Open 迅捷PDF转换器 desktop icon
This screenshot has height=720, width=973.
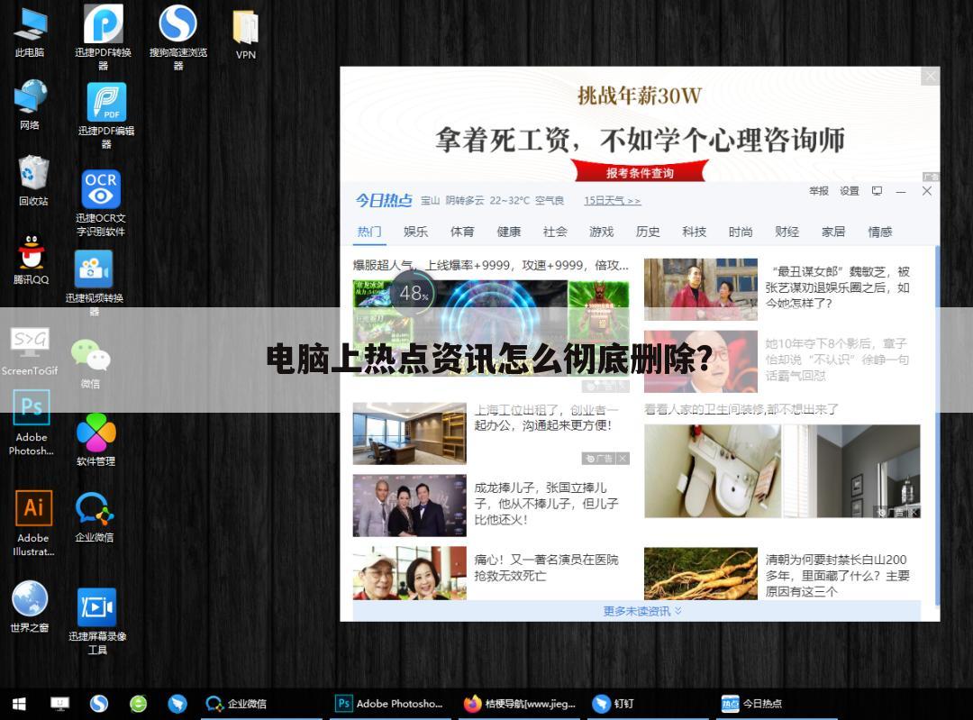103,37
